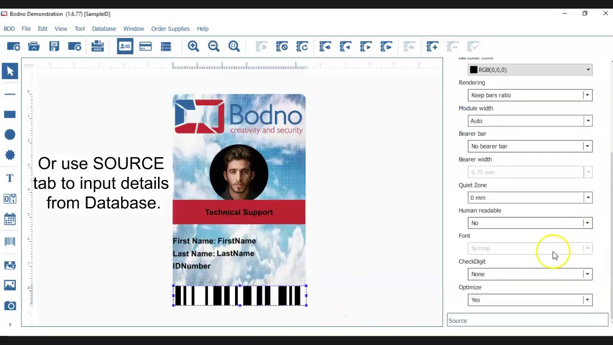Click the next record icon
Image resolution: width=613 pixels, height=345 pixels.
pyautogui.click(x=366, y=46)
